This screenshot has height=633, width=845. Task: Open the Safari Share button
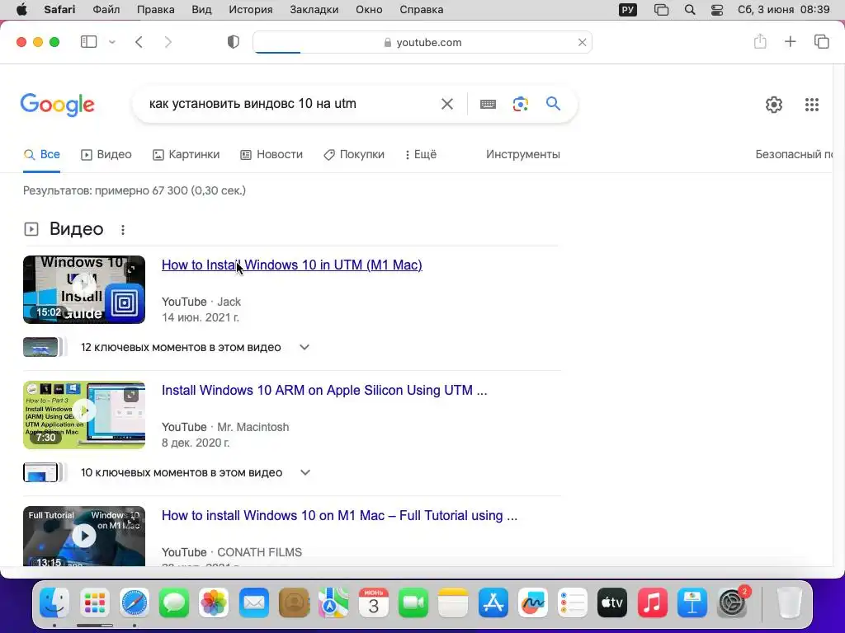click(x=760, y=41)
